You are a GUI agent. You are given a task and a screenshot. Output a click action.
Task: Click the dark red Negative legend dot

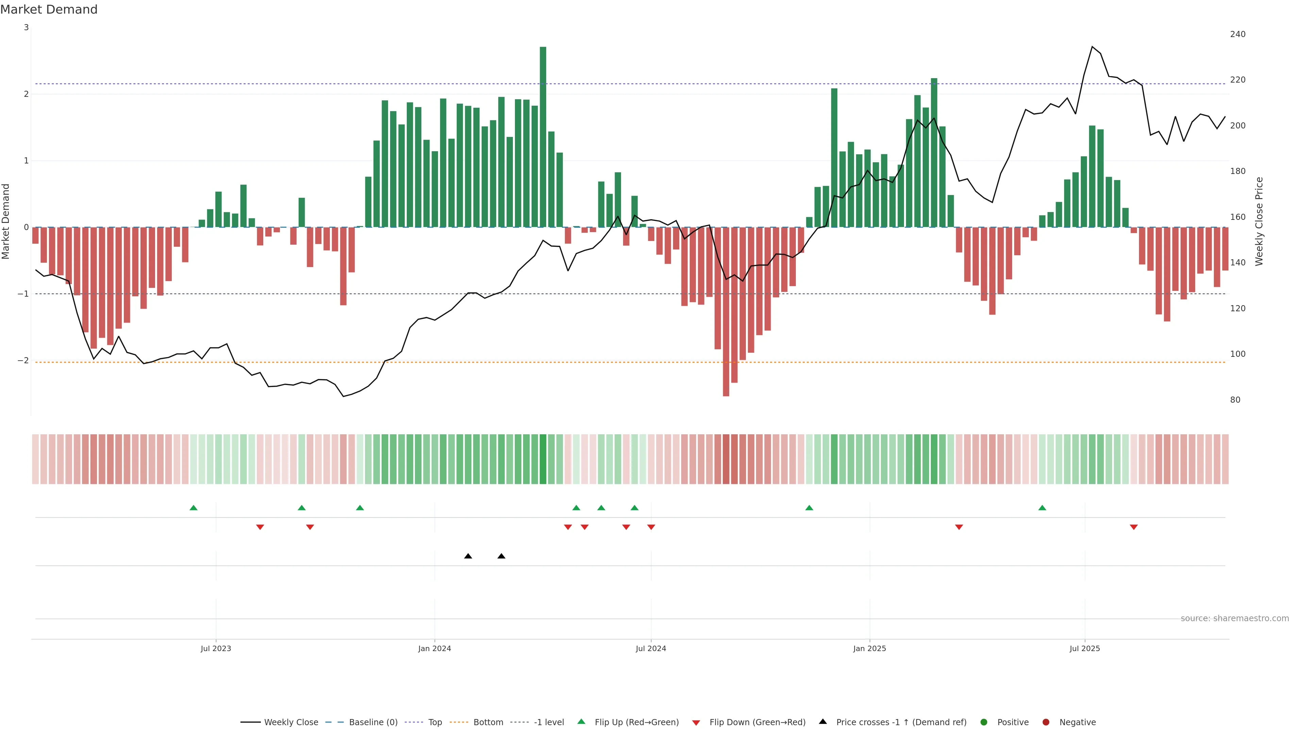click(1046, 722)
